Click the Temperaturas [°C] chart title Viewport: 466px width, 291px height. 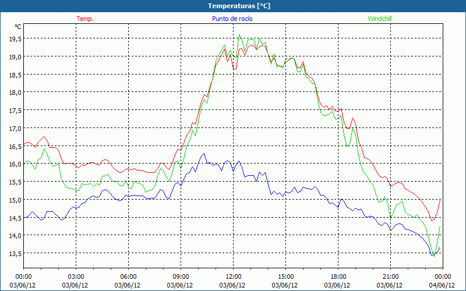pyautogui.click(x=239, y=6)
